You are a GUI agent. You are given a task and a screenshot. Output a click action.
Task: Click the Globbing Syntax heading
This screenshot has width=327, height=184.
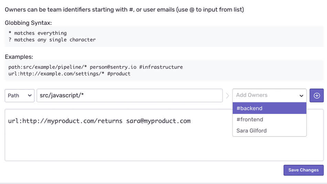28,23
